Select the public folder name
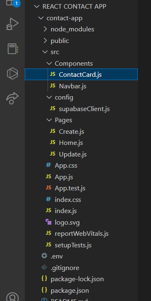151x301 pixels. (60, 41)
